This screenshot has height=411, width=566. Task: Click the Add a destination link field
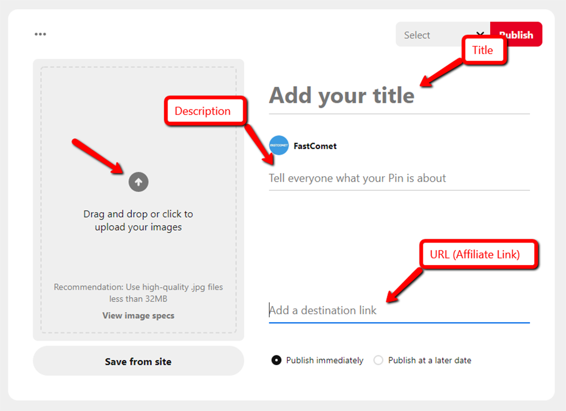(x=398, y=310)
